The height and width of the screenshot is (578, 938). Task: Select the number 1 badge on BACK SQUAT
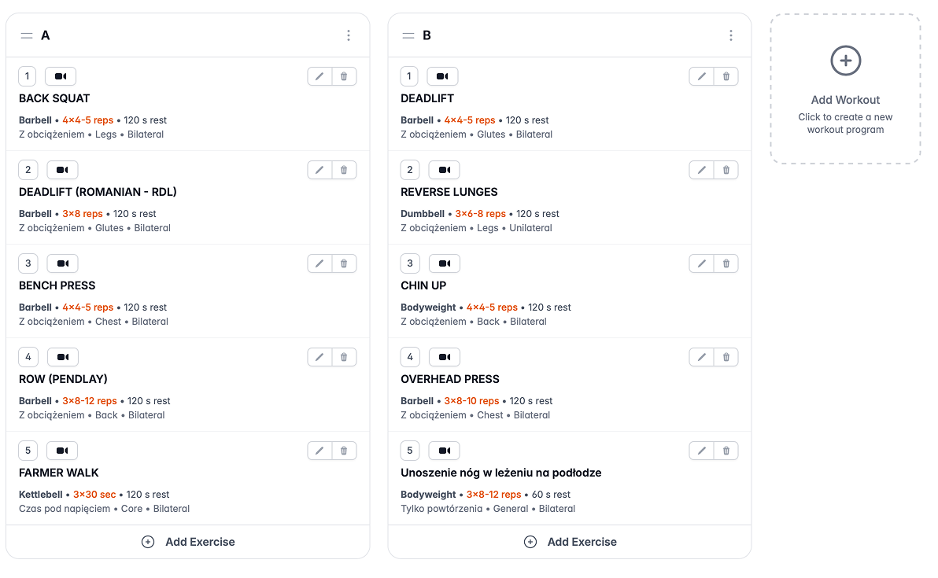click(27, 76)
